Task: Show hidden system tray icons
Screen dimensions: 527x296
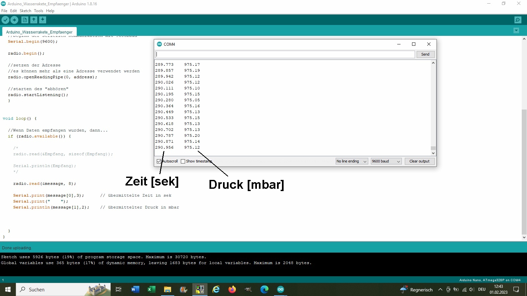Action: [440, 289]
